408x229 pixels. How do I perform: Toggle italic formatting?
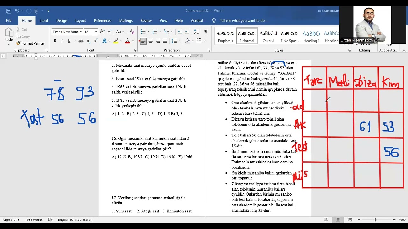62,41
